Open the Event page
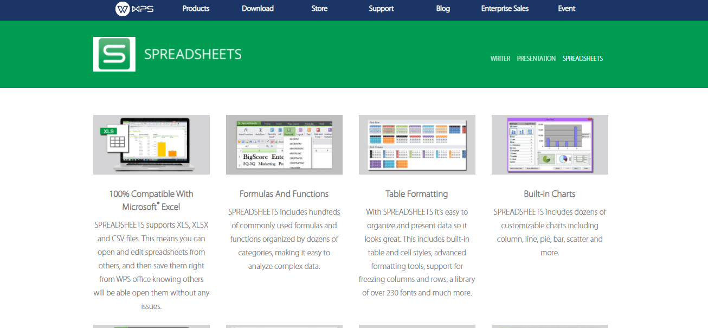 (567, 9)
